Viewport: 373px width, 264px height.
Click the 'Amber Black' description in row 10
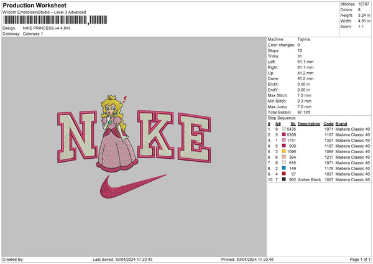click(x=309, y=180)
